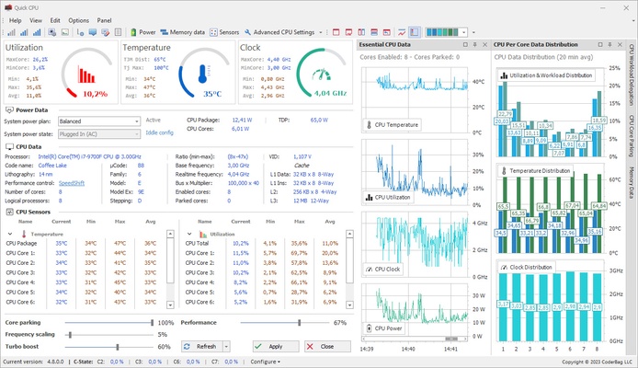Open the Iddle config link
The width and height of the screenshot is (638, 368).
[160, 132]
